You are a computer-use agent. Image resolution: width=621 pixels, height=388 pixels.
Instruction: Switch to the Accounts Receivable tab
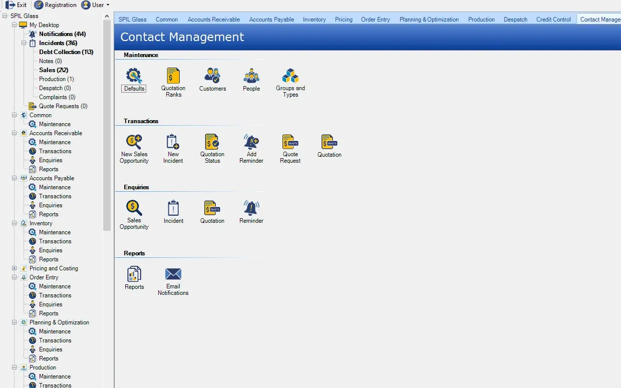(x=214, y=20)
